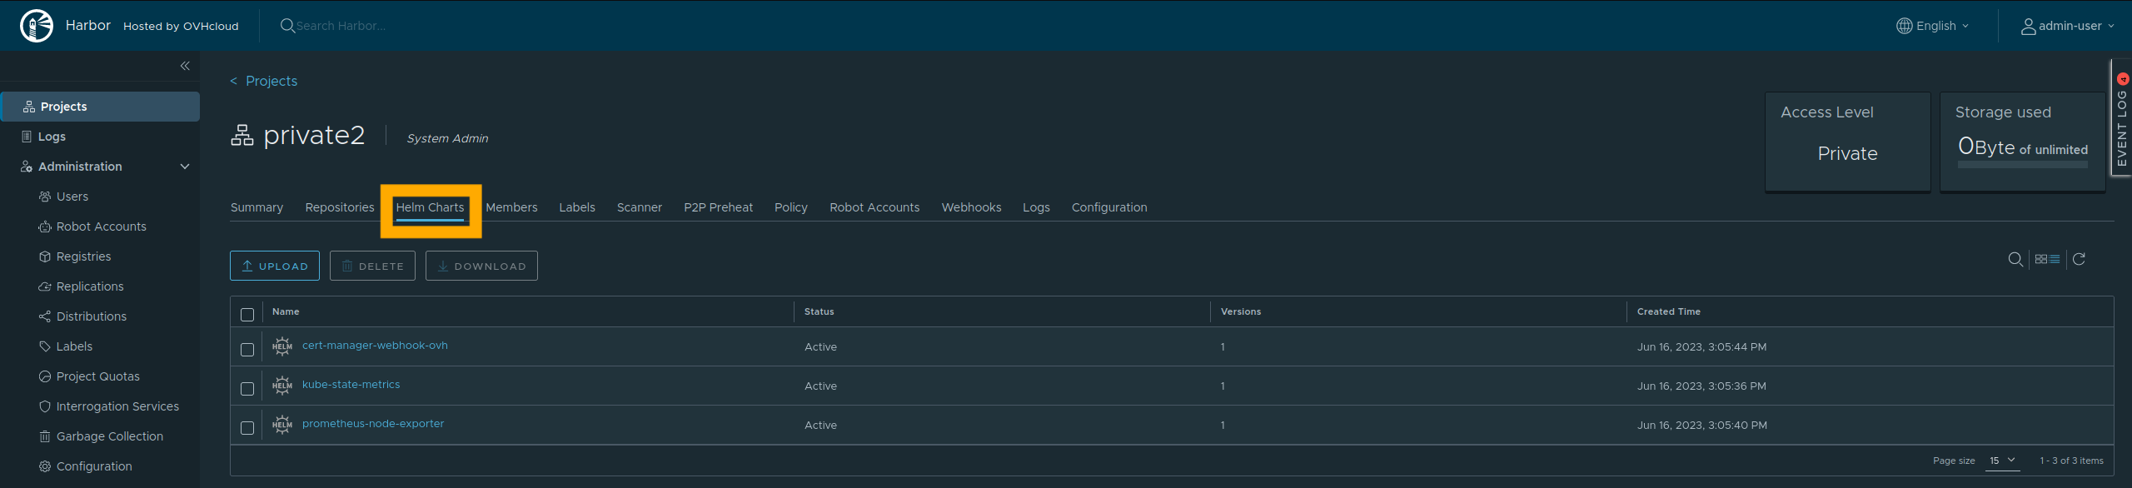Click the Replications icon in sidebar

click(45, 286)
